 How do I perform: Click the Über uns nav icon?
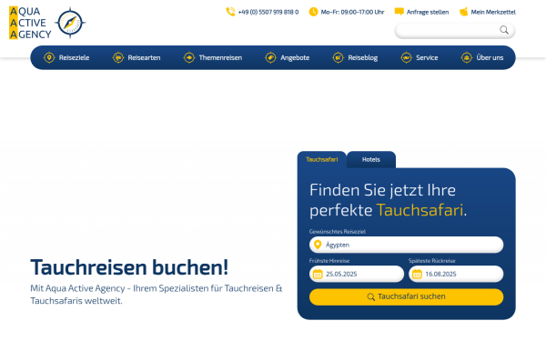[467, 57]
